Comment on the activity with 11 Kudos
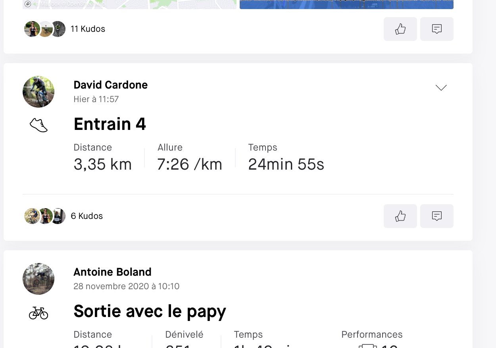 click(436, 29)
